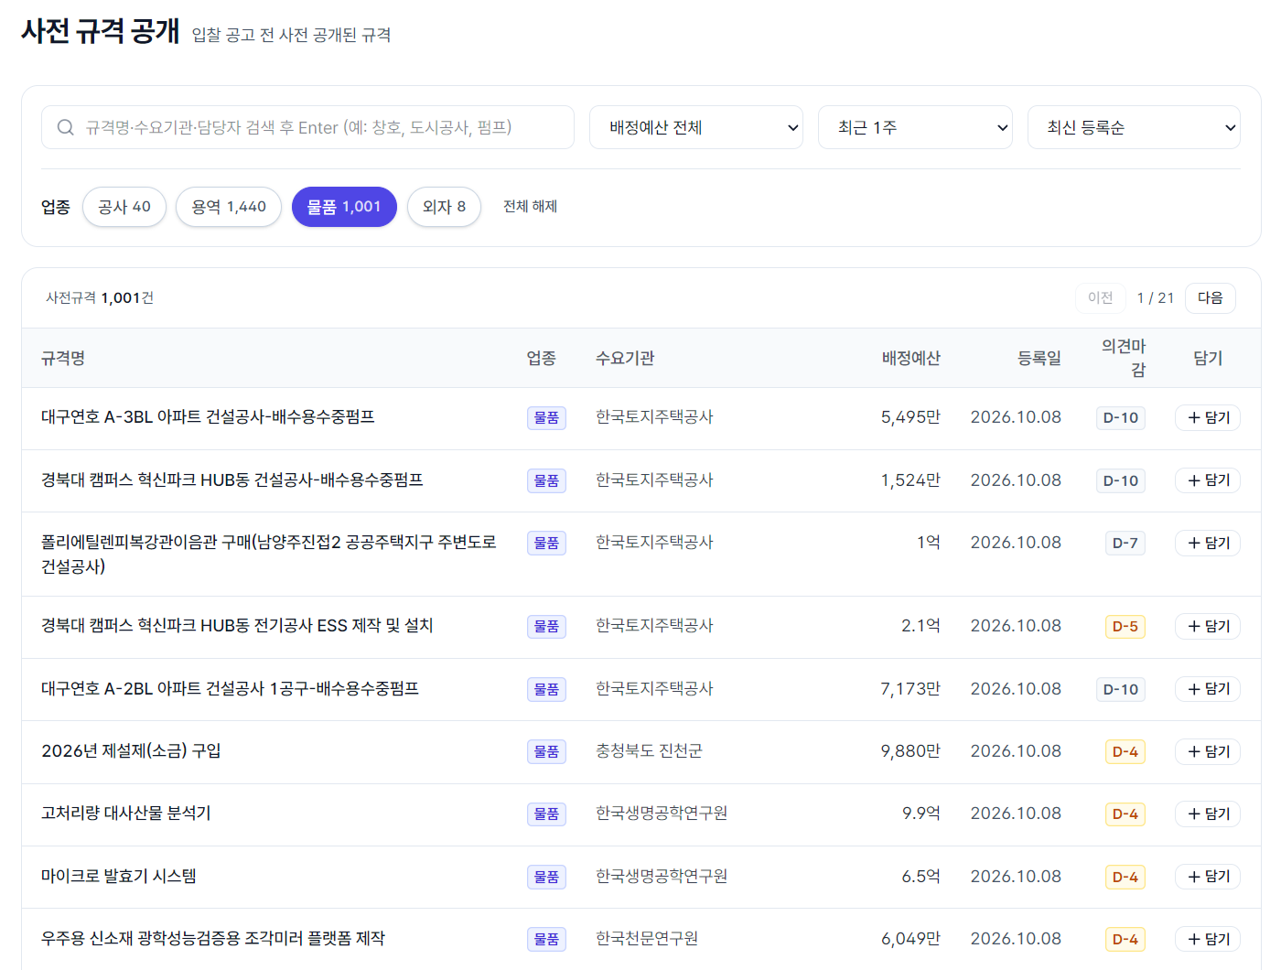
Task: Click the 의견마감 column header
Action: pos(1124,358)
